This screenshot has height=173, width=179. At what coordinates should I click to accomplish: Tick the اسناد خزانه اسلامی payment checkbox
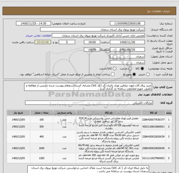pyautogui.click(x=113, y=75)
